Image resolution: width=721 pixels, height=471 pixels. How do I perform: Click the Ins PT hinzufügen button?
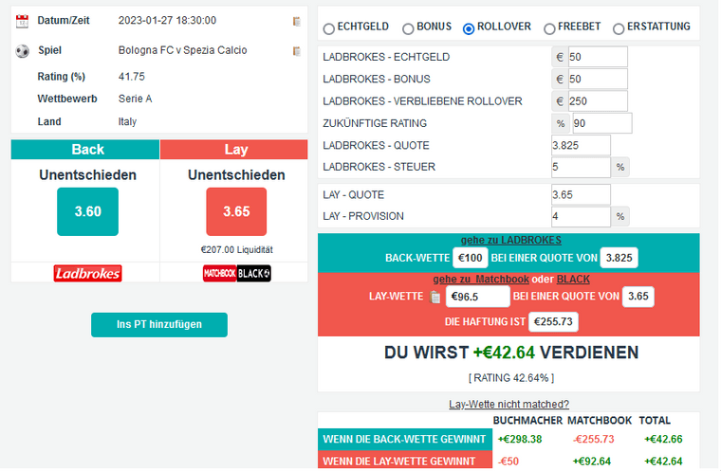tap(159, 325)
